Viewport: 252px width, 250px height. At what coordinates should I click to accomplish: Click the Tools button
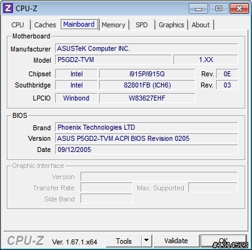click(x=124, y=241)
